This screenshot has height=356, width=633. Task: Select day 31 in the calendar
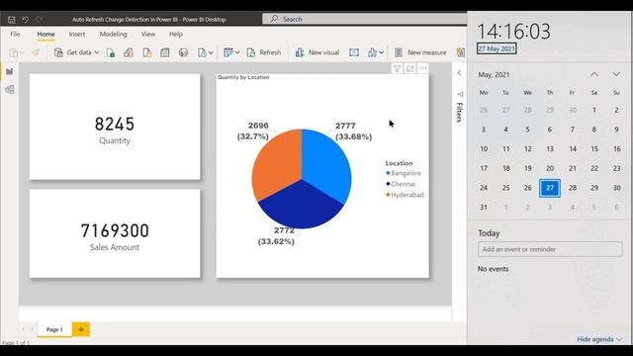tap(484, 208)
